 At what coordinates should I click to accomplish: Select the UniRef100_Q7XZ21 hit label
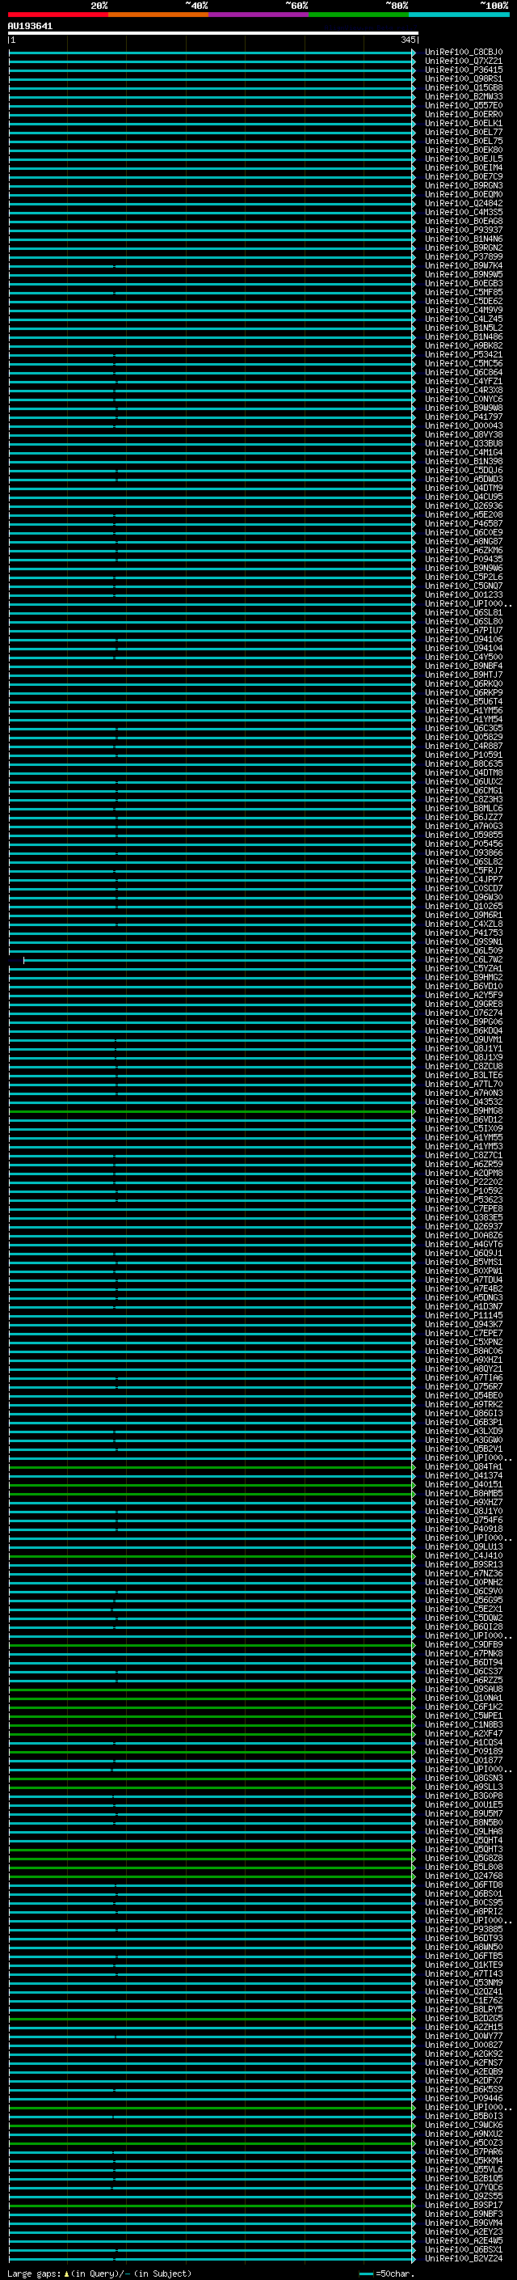463,61
